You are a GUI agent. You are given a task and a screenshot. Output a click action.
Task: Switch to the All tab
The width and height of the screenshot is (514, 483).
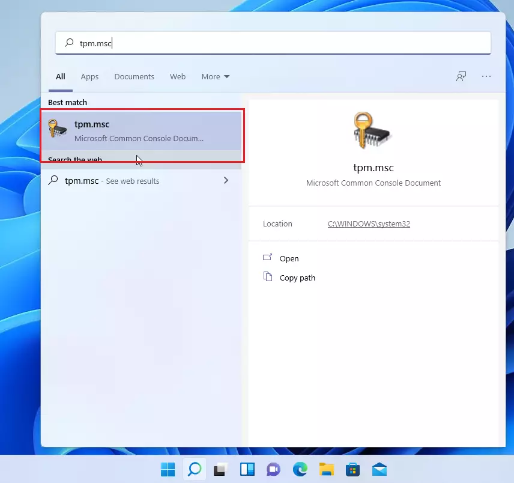tap(60, 76)
